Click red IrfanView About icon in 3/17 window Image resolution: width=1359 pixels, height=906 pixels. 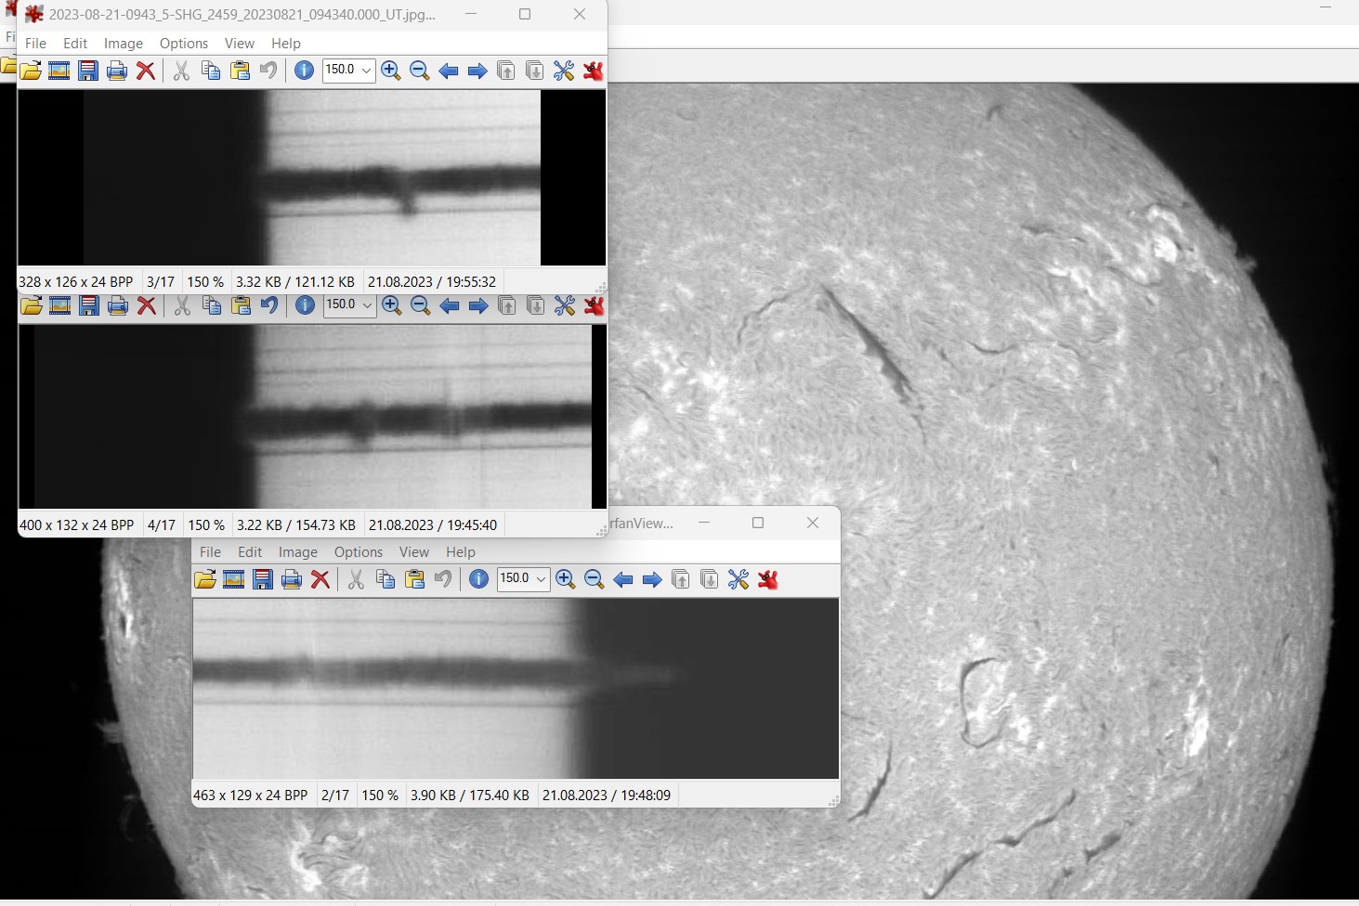coord(593,71)
